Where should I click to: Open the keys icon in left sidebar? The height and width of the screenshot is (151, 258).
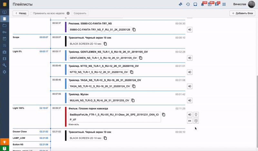pyautogui.click(x=5, y=32)
